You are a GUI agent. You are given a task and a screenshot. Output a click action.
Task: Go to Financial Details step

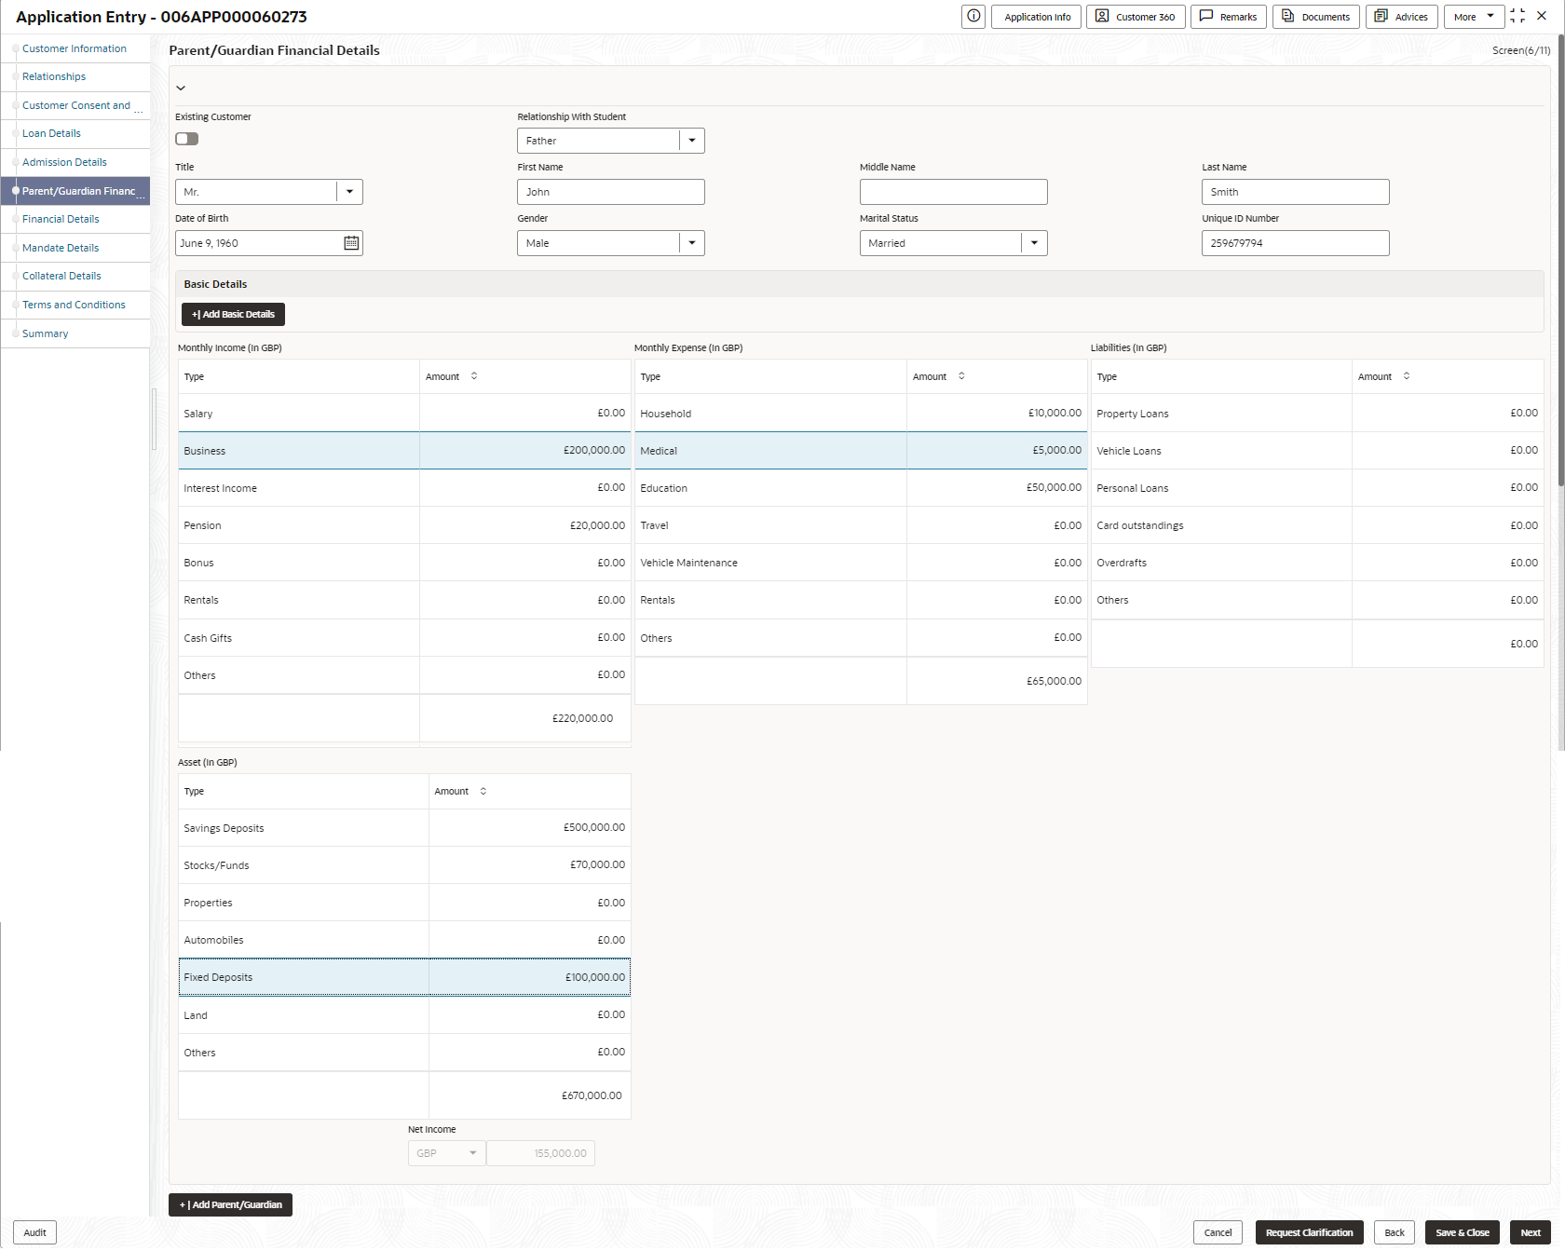(x=61, y=219)
